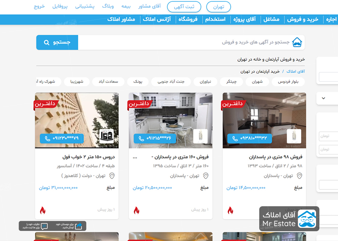The height and width of the screenshot is (241, 338).
Task: Select the نیاوران neighborhood chip
Action: [206, 82]
